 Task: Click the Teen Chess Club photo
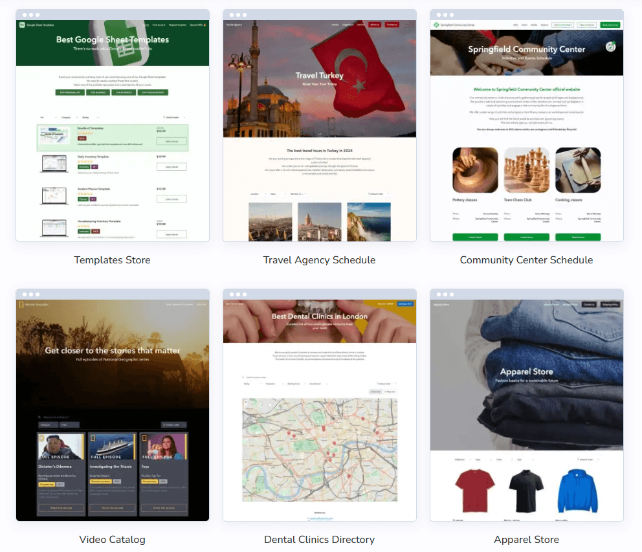click(x=527, y=170)
